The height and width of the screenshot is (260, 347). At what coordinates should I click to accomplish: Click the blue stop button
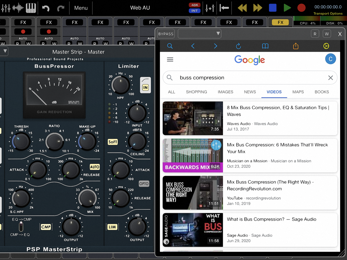(x=272, y=8)
